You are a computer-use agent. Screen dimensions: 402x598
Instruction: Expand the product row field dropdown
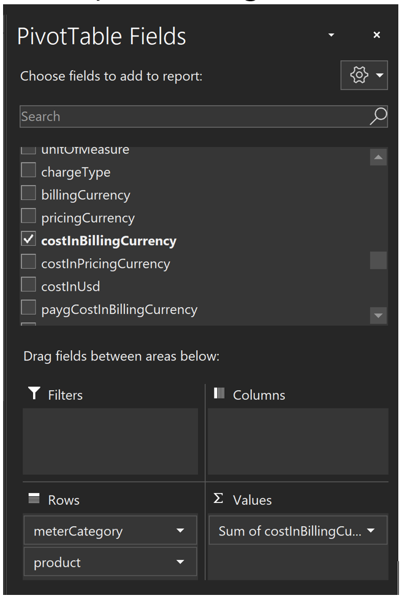click(x=180, y=562)
